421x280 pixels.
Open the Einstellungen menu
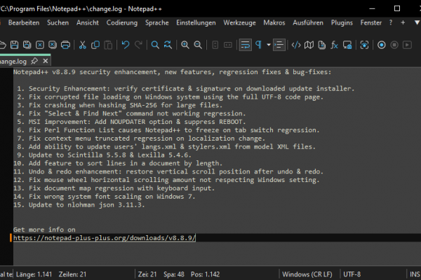click(x=196, y=23)
